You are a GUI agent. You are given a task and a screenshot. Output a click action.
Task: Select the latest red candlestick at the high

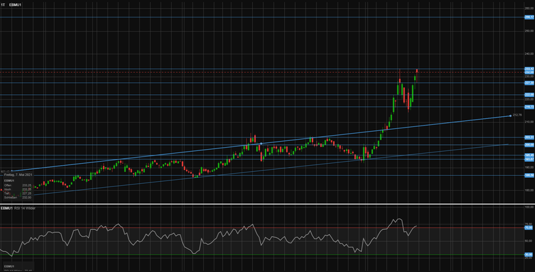tap(417, 70)
